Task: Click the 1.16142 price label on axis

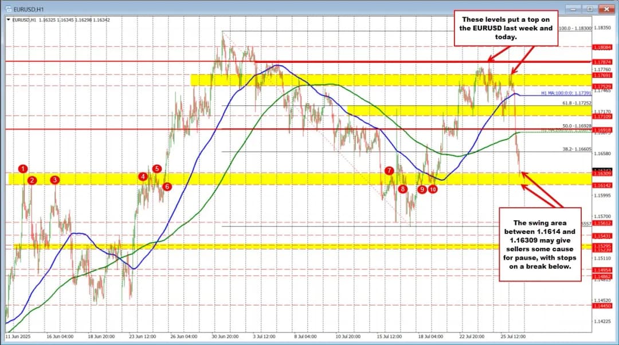Action: click(x=603, y=186)
